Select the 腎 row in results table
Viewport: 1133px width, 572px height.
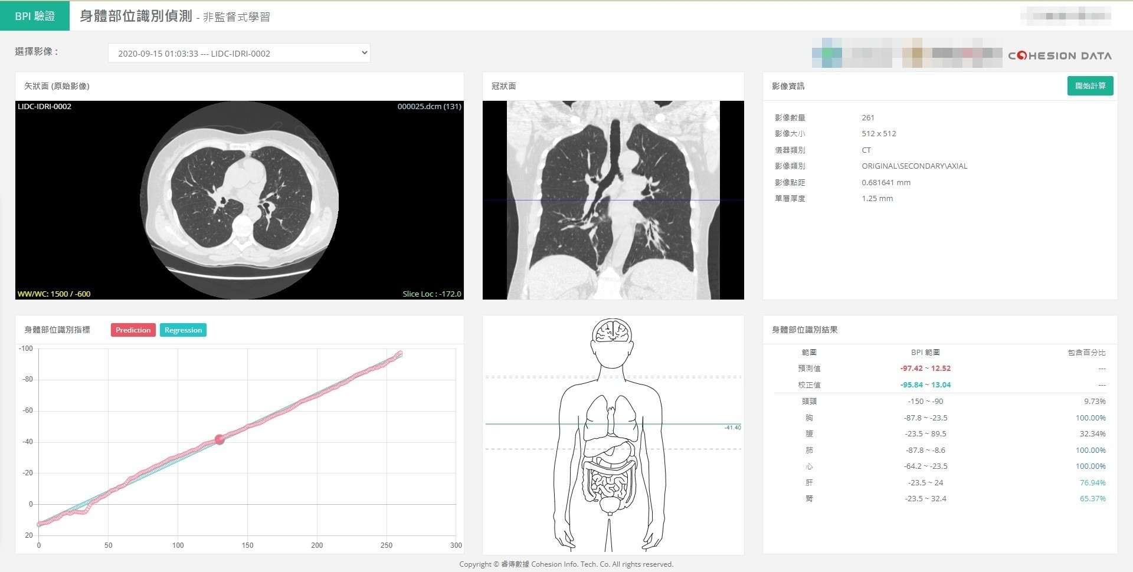pos(940,499)
